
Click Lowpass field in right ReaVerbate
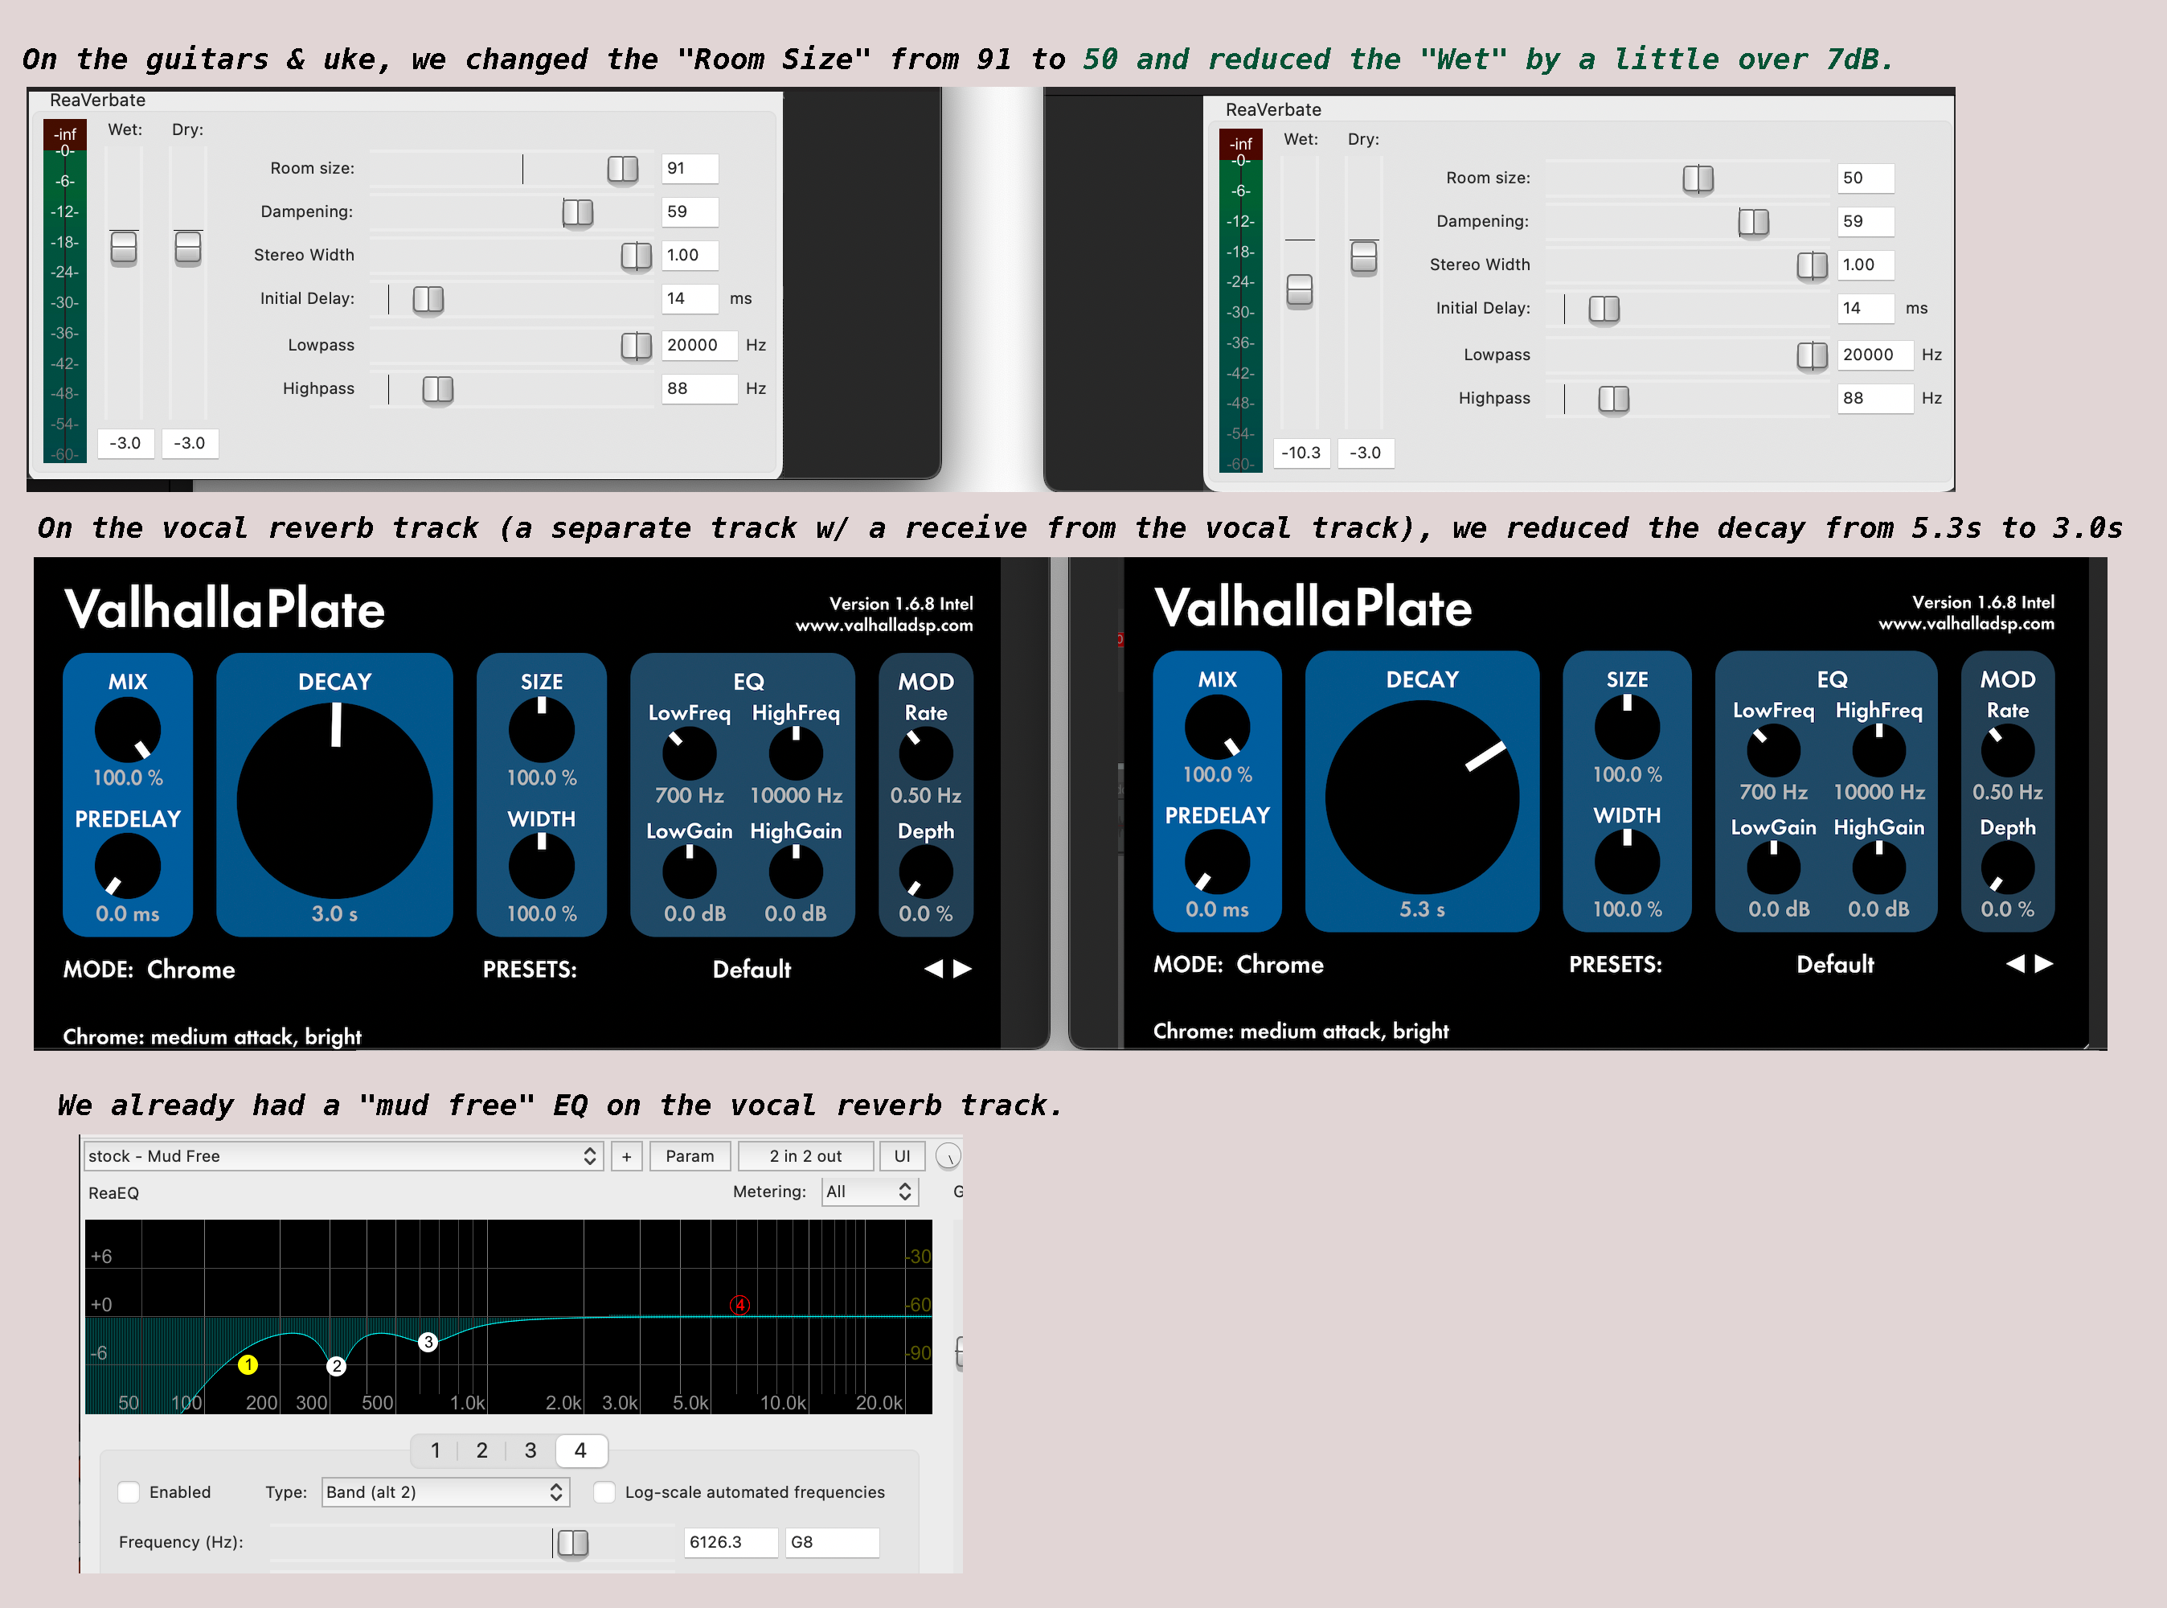[1875, 355]
